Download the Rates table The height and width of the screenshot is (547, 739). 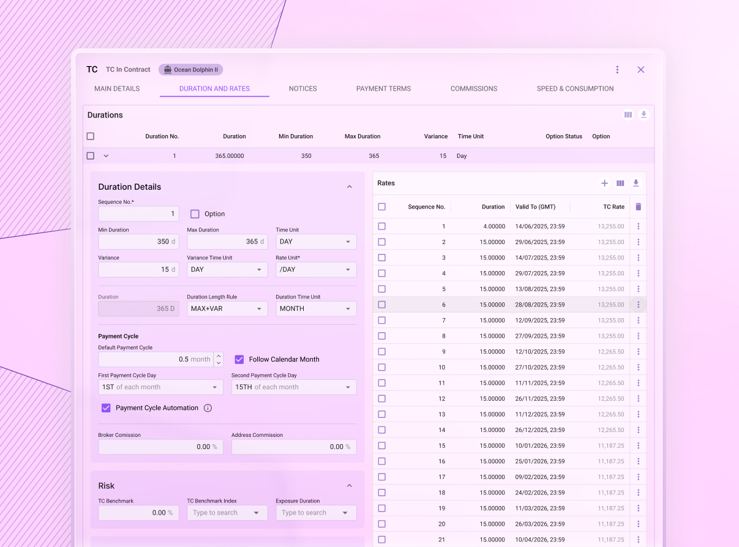click(636, 183)
